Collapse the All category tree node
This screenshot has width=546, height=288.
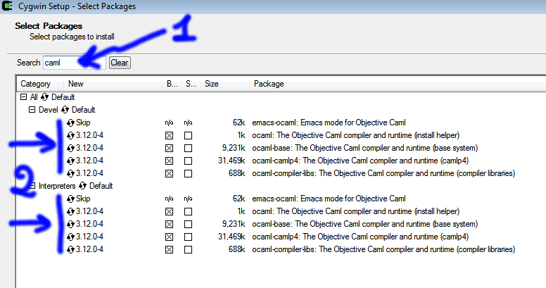tap(24, 97)
